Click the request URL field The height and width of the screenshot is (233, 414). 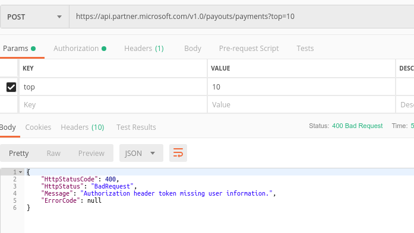(x=242, y=17)
